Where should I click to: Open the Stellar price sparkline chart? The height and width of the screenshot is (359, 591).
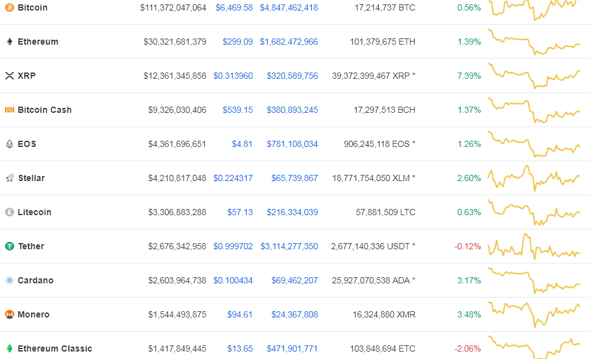pos(534,178)
